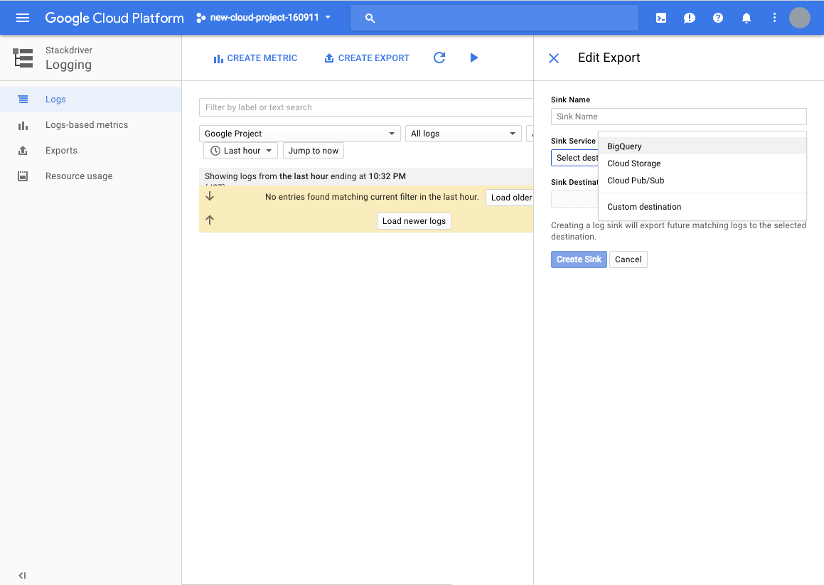Screen dimensions: 824x585
Task: Refresh the logs view
Action: click(x=439, y=58)
